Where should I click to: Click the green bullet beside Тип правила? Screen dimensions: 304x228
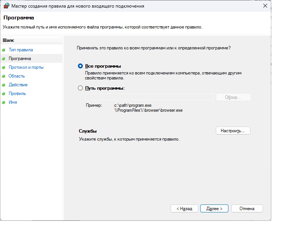point(4,50)
